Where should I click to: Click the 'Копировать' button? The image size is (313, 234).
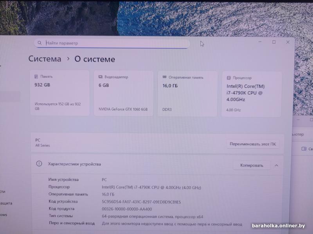[x=252, y=165]
